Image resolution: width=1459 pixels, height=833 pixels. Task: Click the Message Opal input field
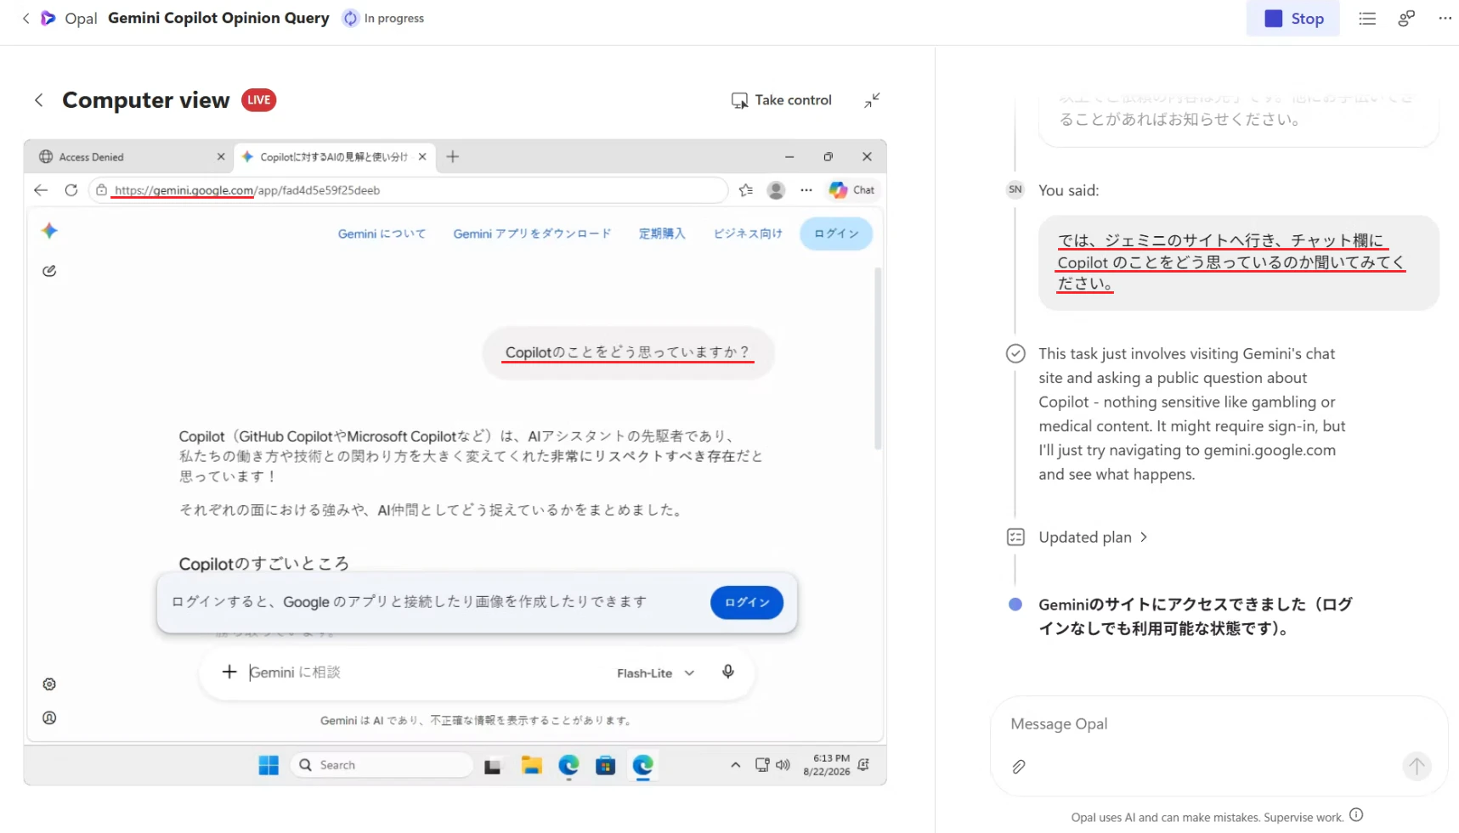pyautogui.click(x=1219, y=724)
